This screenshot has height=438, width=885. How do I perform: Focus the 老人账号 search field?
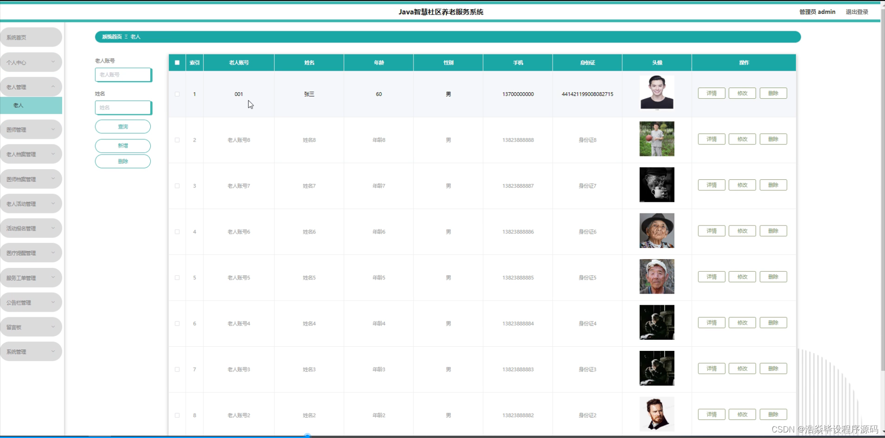point(124,75)
